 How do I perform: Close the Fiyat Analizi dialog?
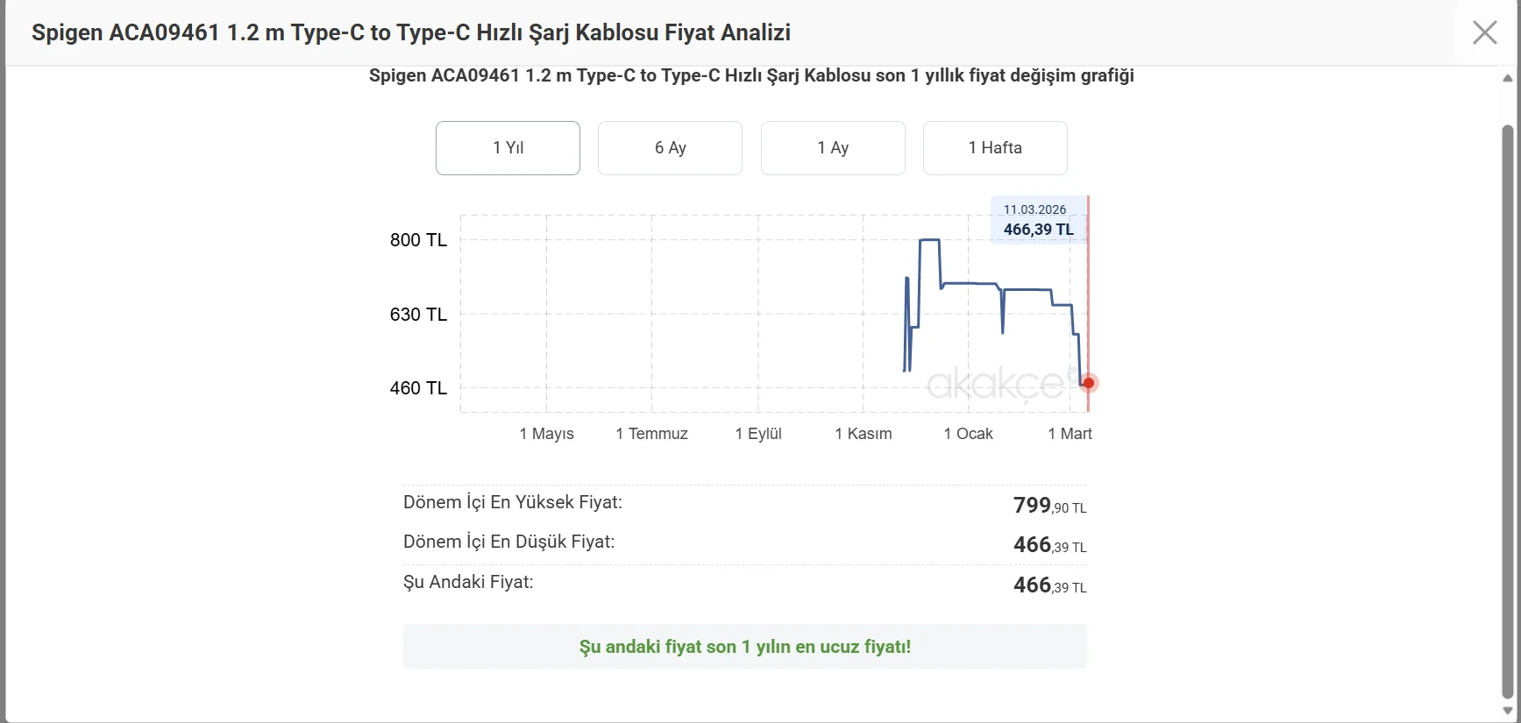[1484, 32]
